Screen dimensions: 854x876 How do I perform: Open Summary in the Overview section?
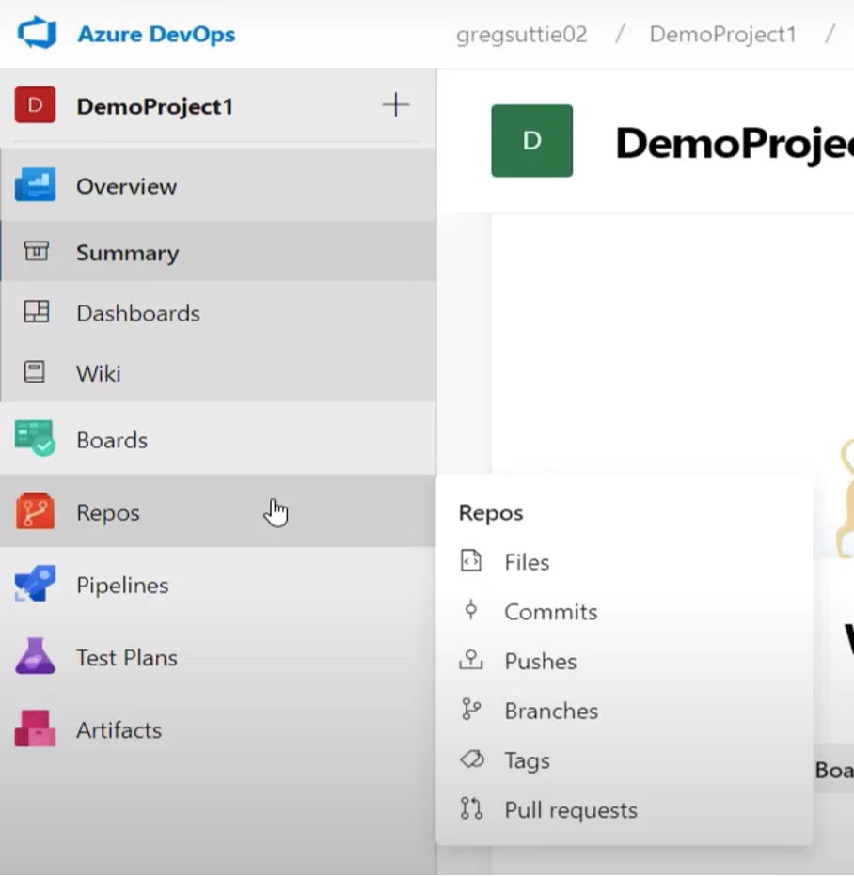[127, 253]
